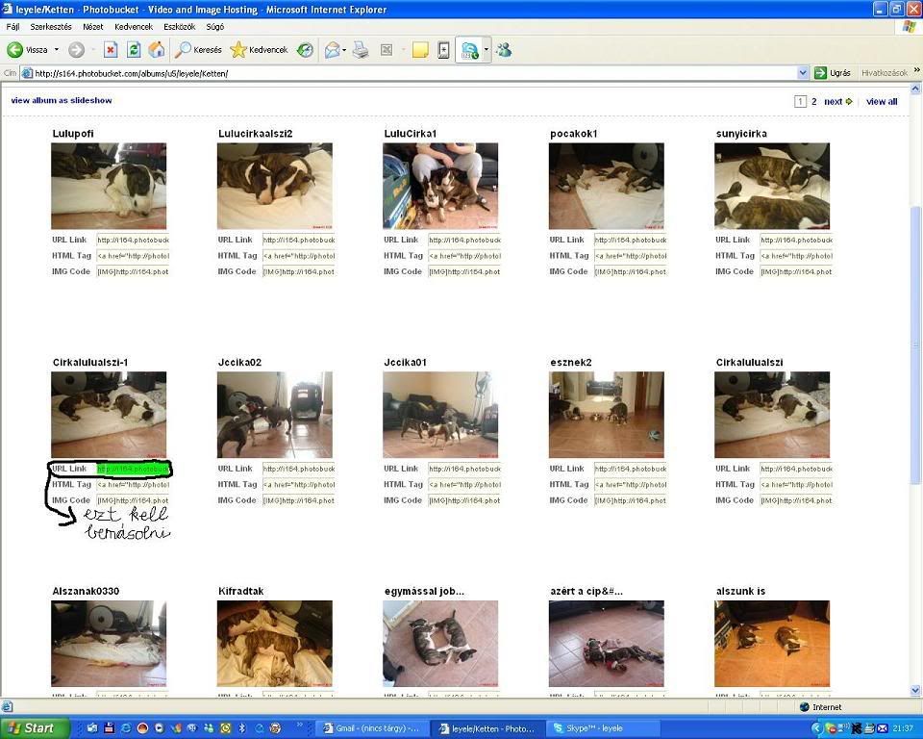Click the 'view all' link
This screenshot has height=739, width=923.
click(882, 101)
